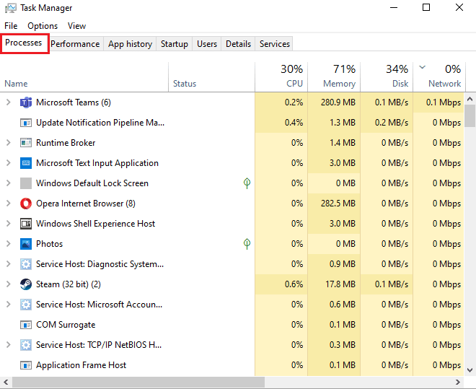Image resolution: width=476 pixels, height=389 pixels.
Task: Sort by the CPU column header
Action: [x=281, y=77]
